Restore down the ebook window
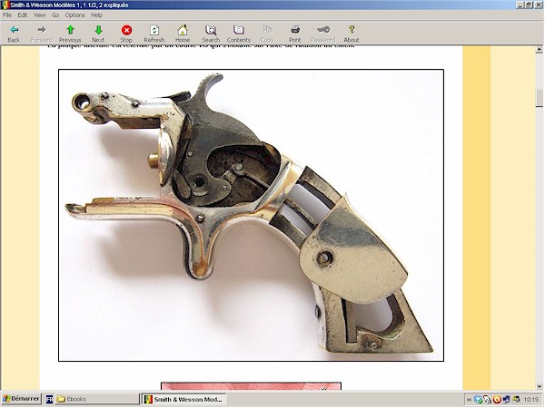The width and height of the screenshot is (545, 408). point(529,5)
